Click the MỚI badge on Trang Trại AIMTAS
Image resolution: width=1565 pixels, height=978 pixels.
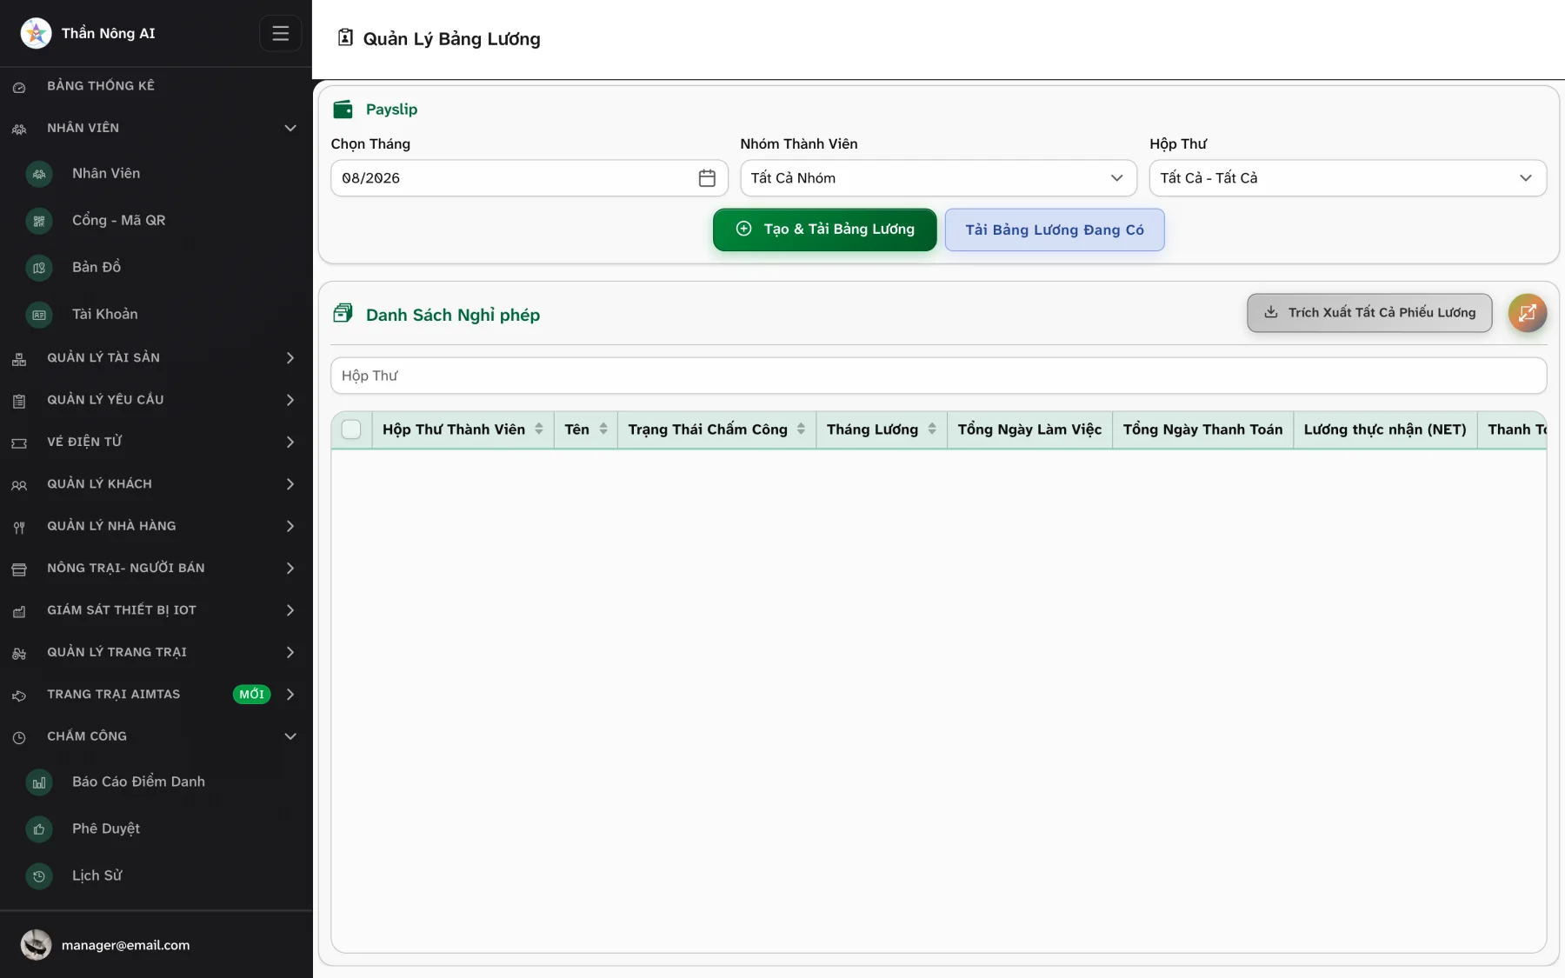pos(251,695)
